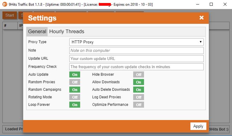Close the Settings dialog with the X
The width and height of the screenshot is (232, 136).
201,18
